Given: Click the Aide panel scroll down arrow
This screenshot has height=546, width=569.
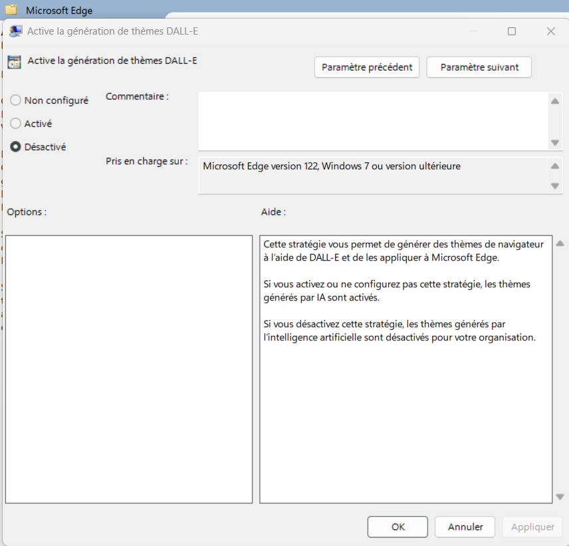Looking at the screenshot, I should 560,496.
